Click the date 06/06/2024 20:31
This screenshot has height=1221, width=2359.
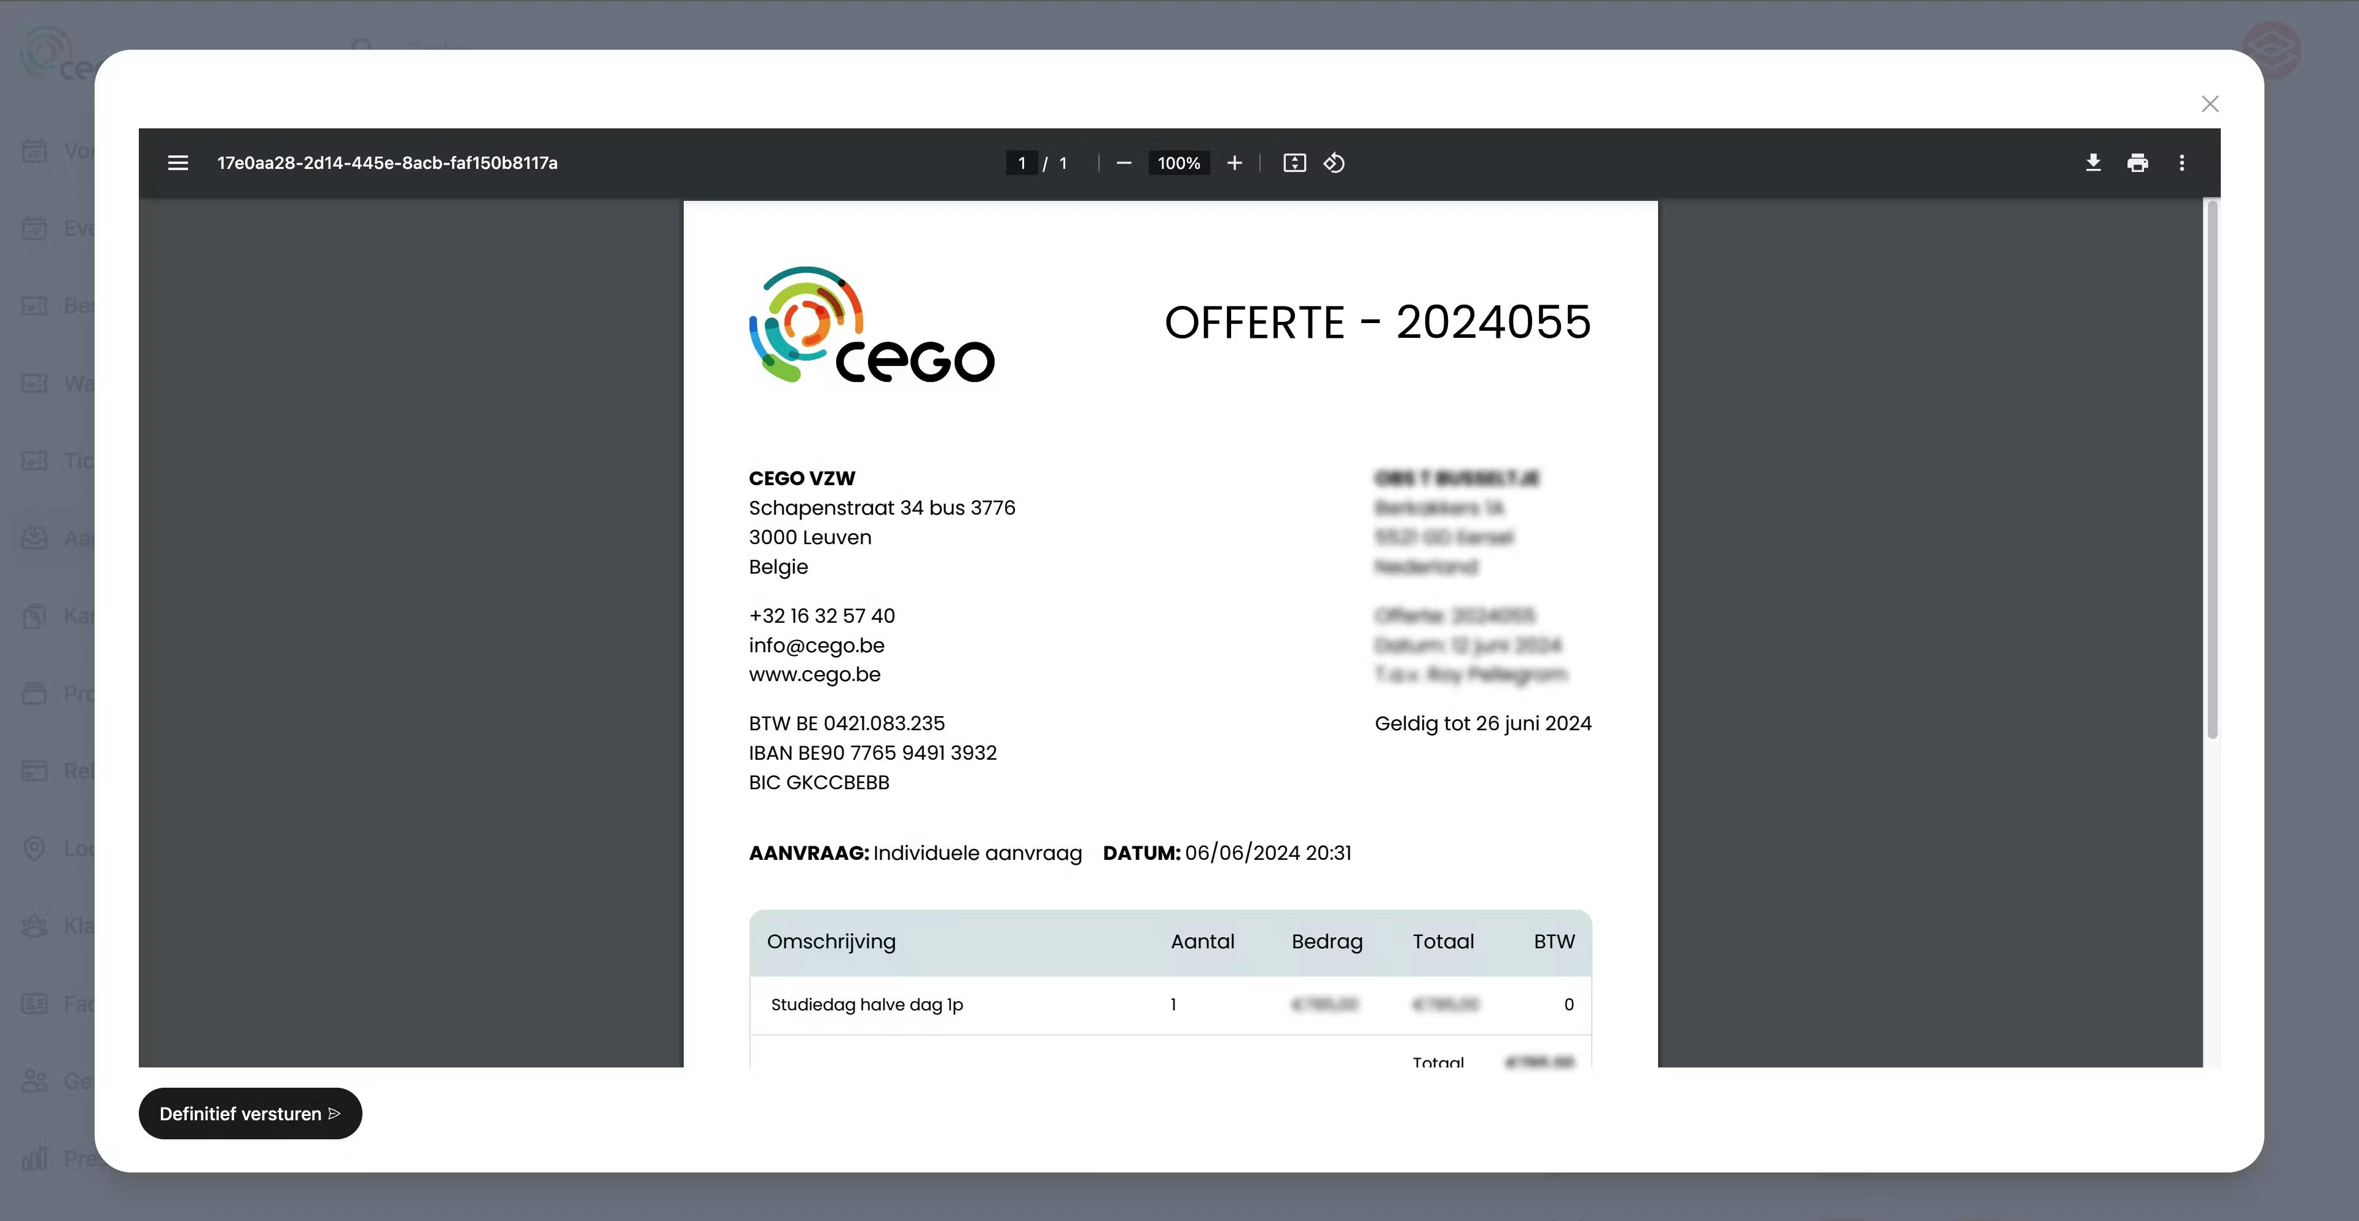pos(1267,853)
